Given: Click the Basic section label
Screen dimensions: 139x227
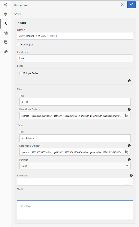Looking at the screenshot, I should coord(23,23).
